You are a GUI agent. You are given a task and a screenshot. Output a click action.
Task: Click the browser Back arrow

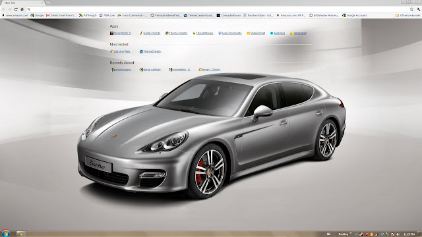click(3, 9)
